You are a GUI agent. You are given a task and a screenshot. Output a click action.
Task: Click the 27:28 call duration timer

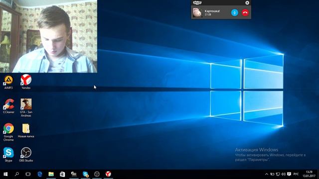[x=208, y=14]
